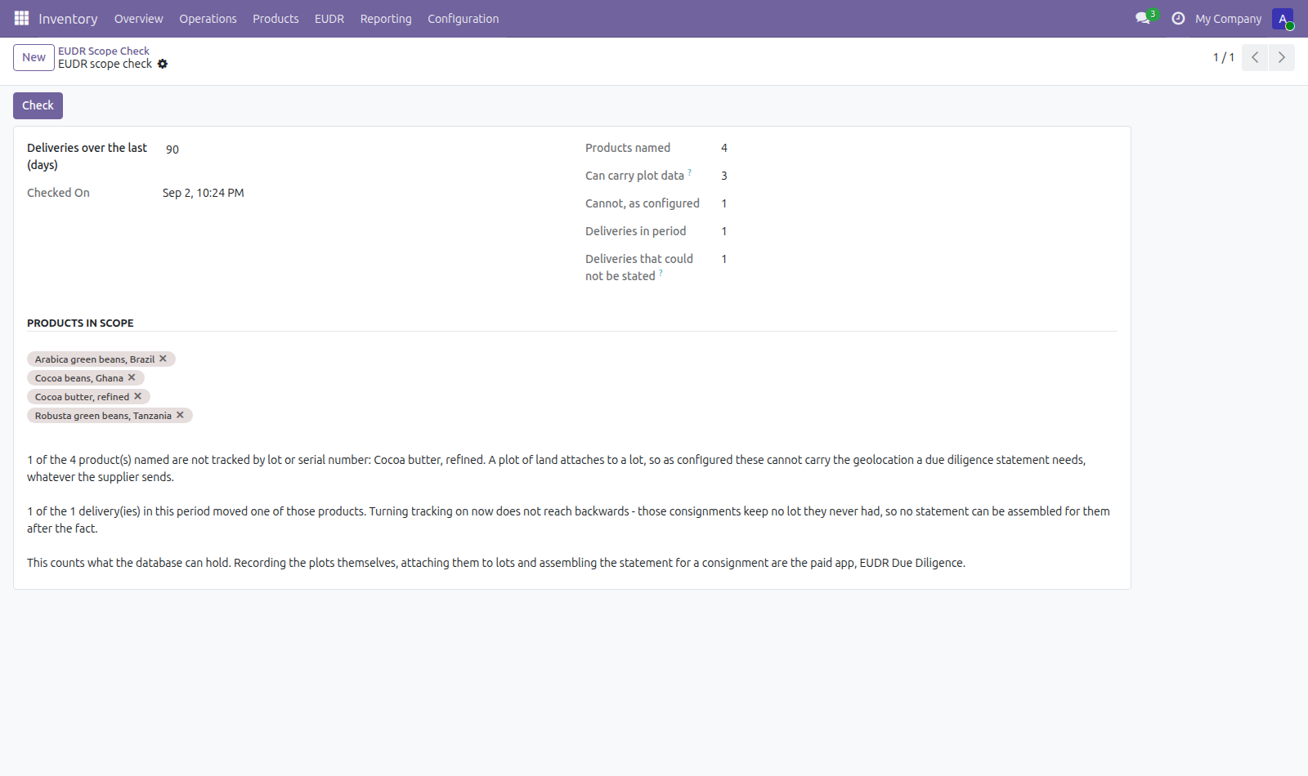Follow the EUDR Scope Check breadcrumb link
This screenshot has height=776, width=1308.
(104, 51)
